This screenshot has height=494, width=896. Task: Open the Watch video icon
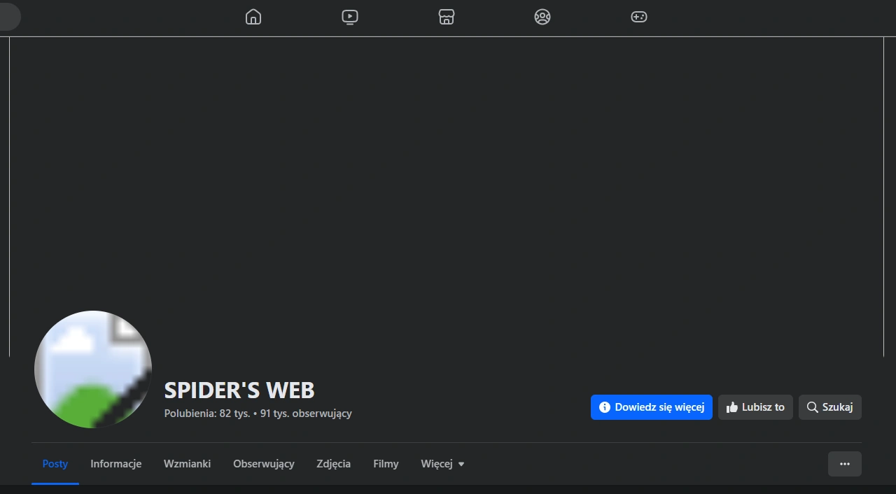(350, 17)
